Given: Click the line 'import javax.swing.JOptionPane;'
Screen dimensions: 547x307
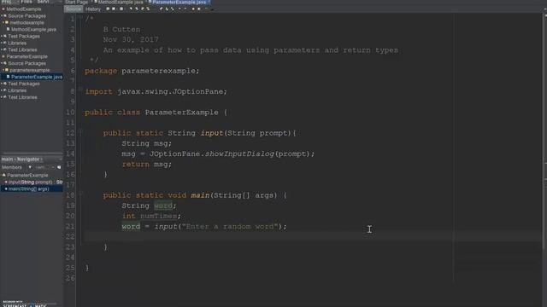Looking at the screenshot, I should pos(156,91).
